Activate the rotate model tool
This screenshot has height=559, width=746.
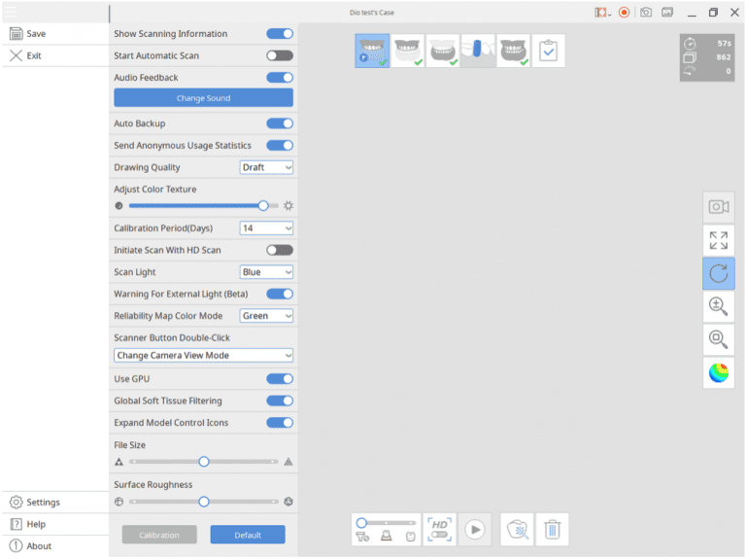[719, 273]
